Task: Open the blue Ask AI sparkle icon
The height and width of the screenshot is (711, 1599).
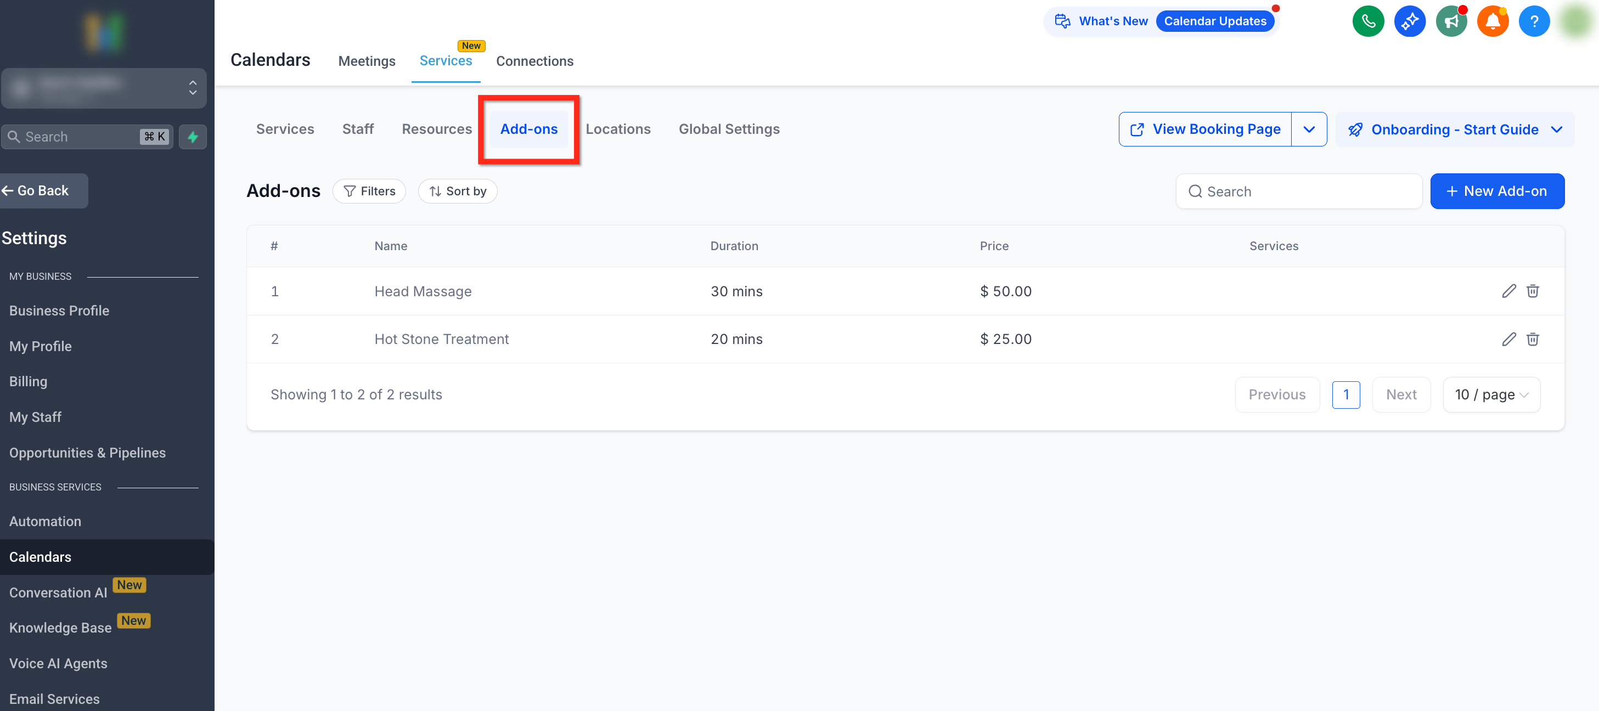Action: (1409, 22)
